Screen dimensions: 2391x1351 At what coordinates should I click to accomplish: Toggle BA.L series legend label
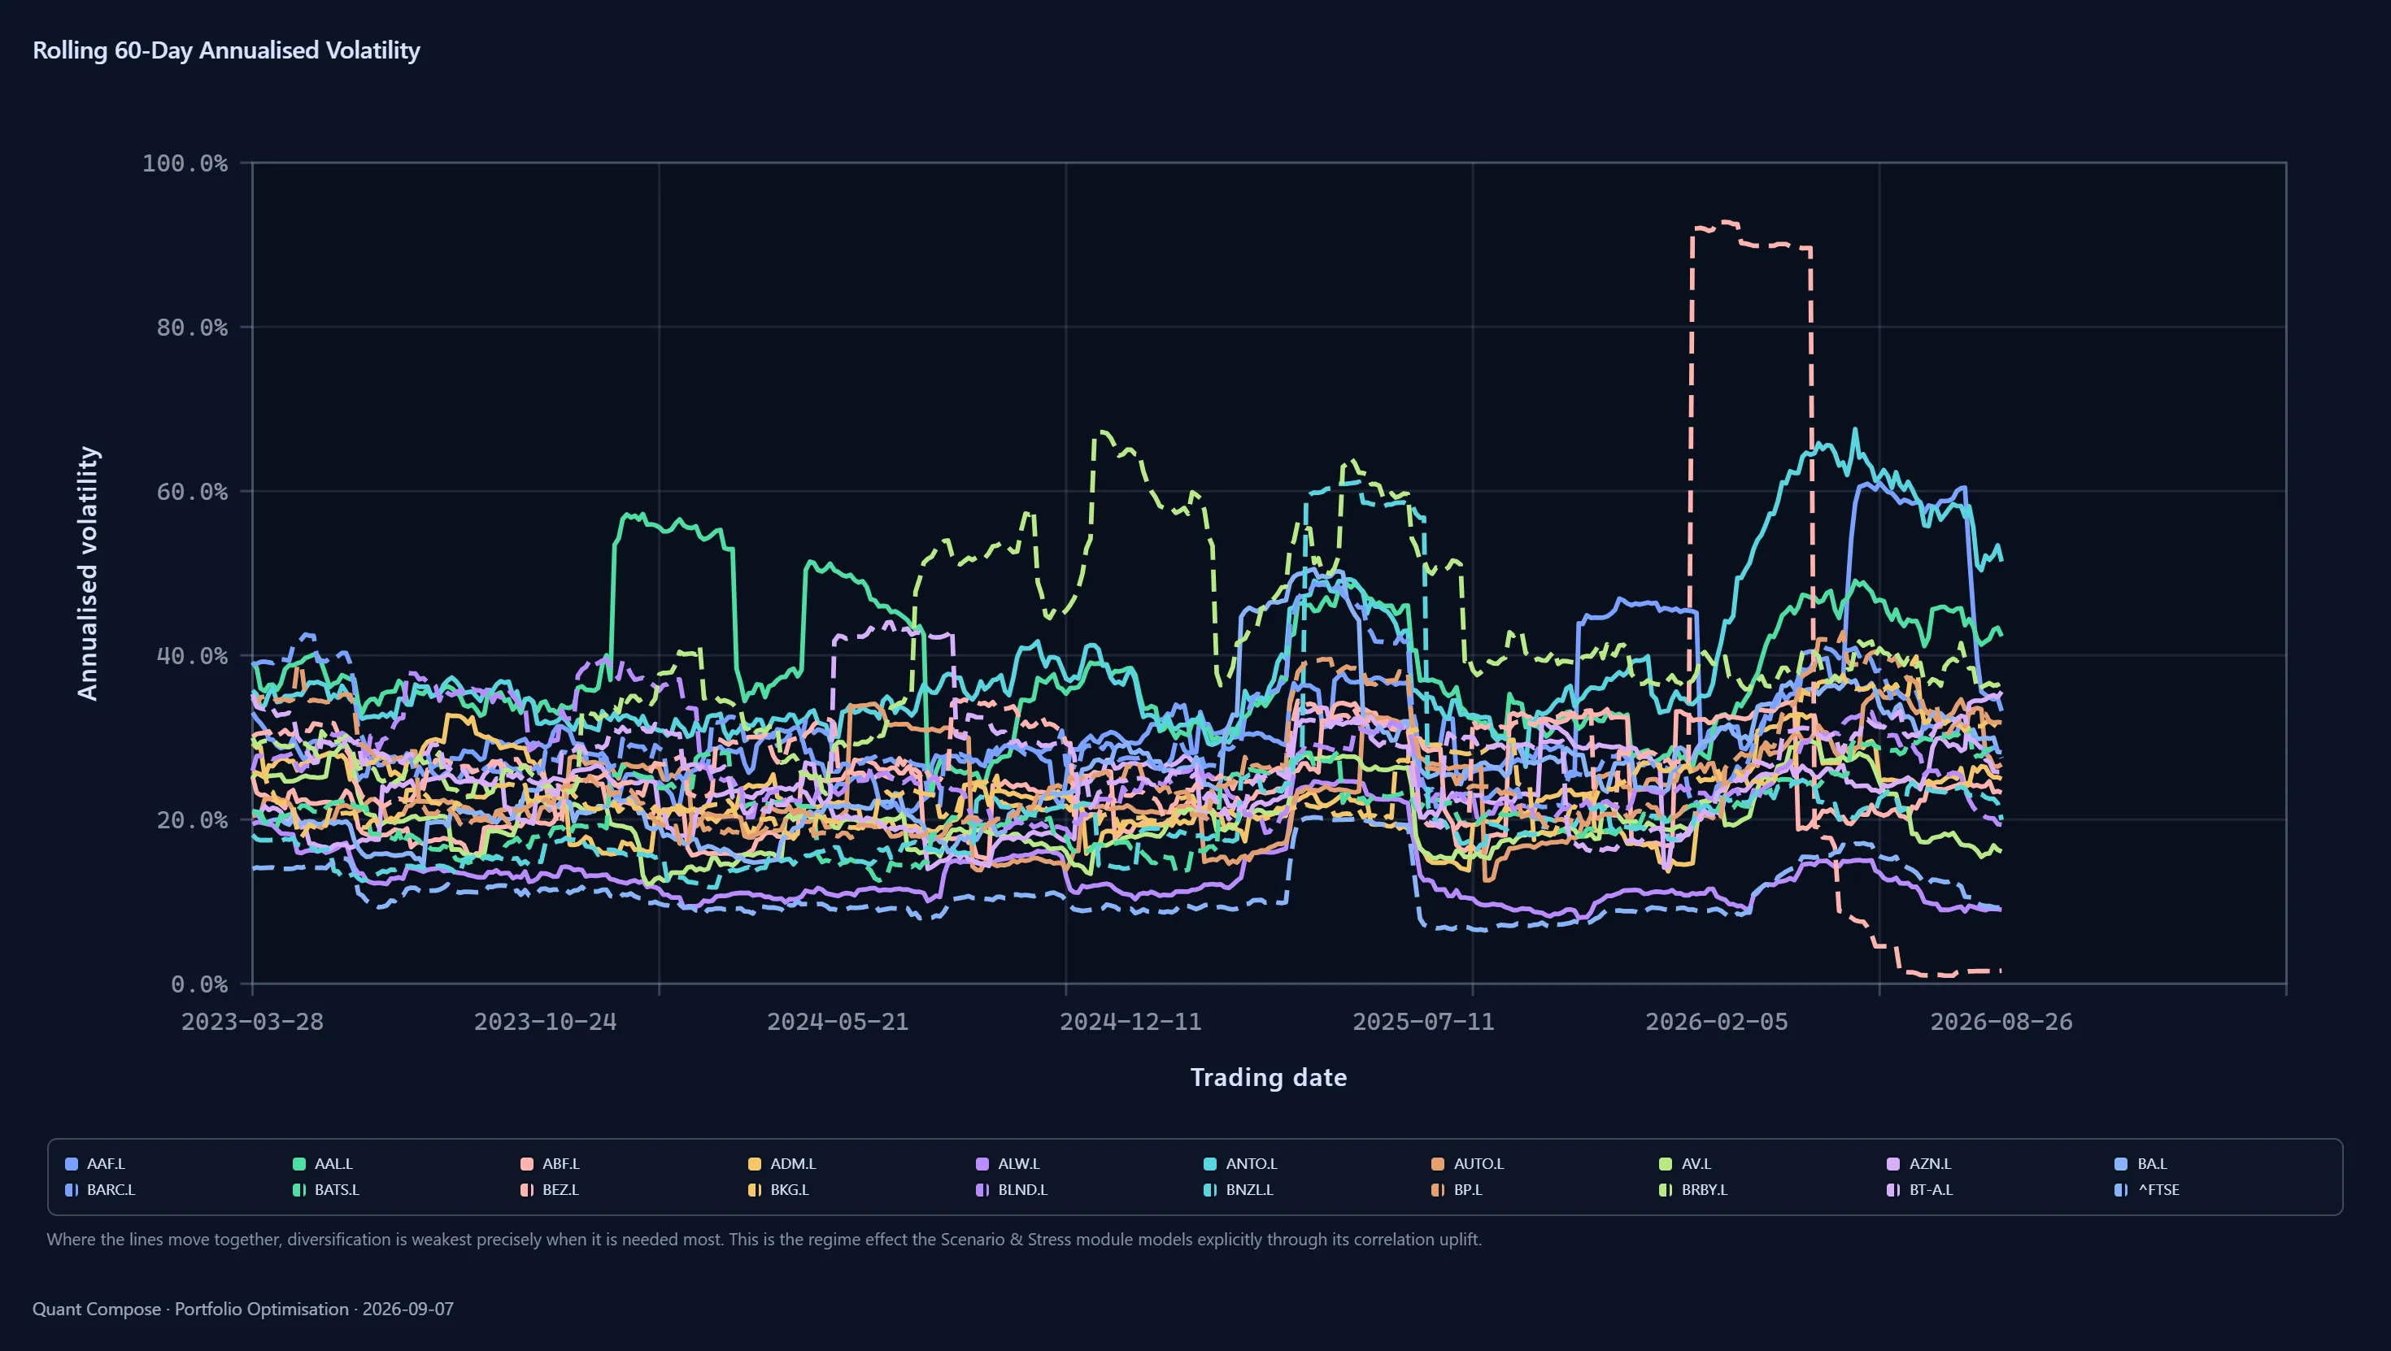point(2152,1163)
